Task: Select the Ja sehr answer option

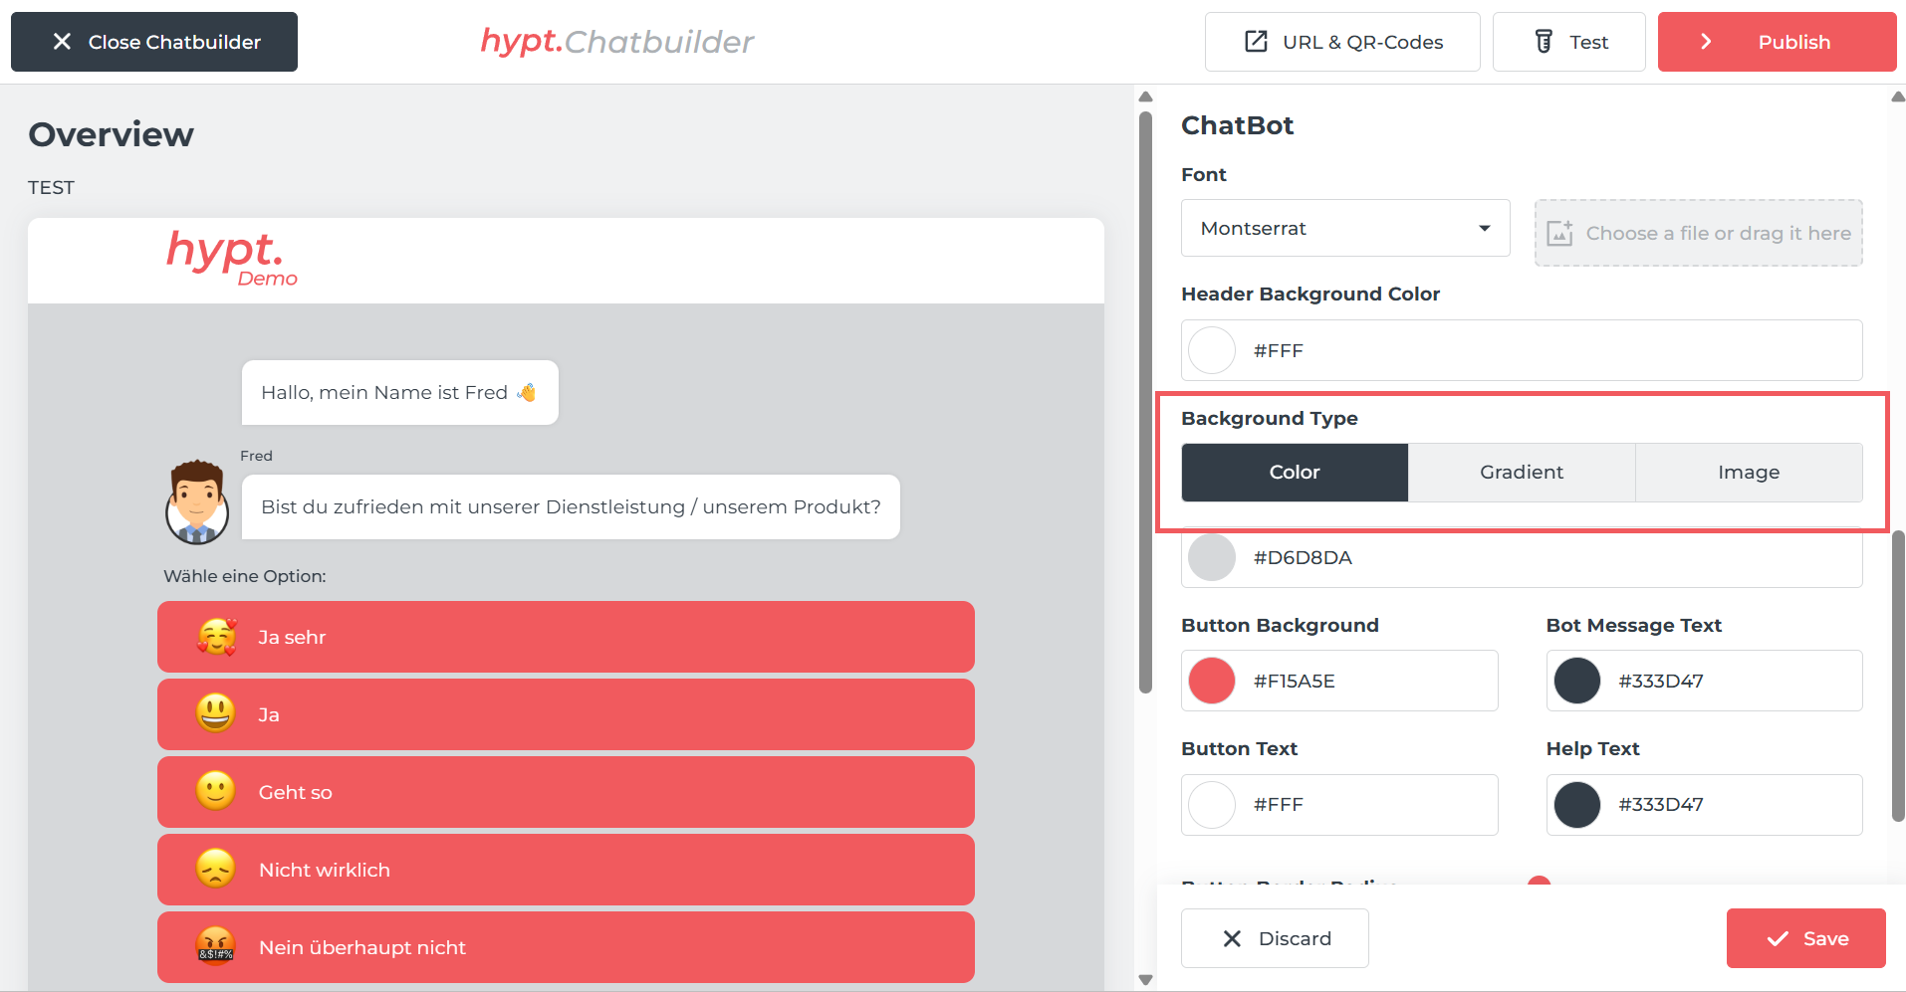Action: [x=566, y=637]
